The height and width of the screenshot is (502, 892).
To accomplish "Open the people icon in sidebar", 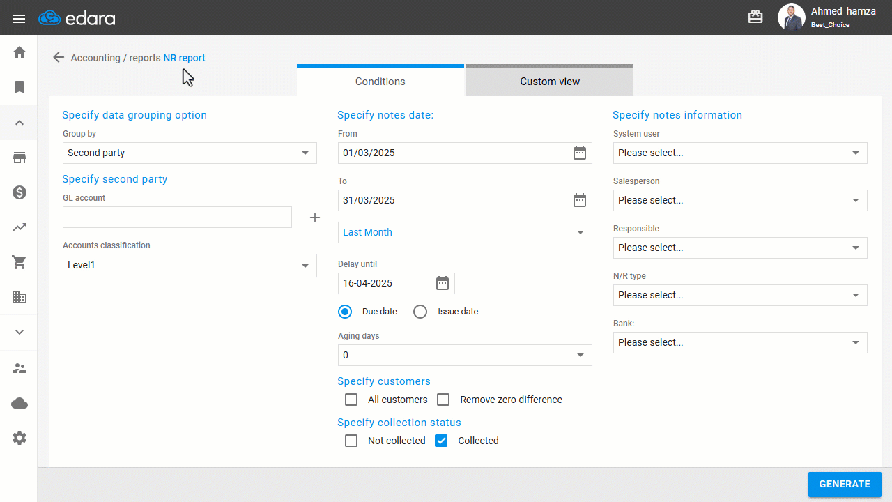I will coord(20,368).
